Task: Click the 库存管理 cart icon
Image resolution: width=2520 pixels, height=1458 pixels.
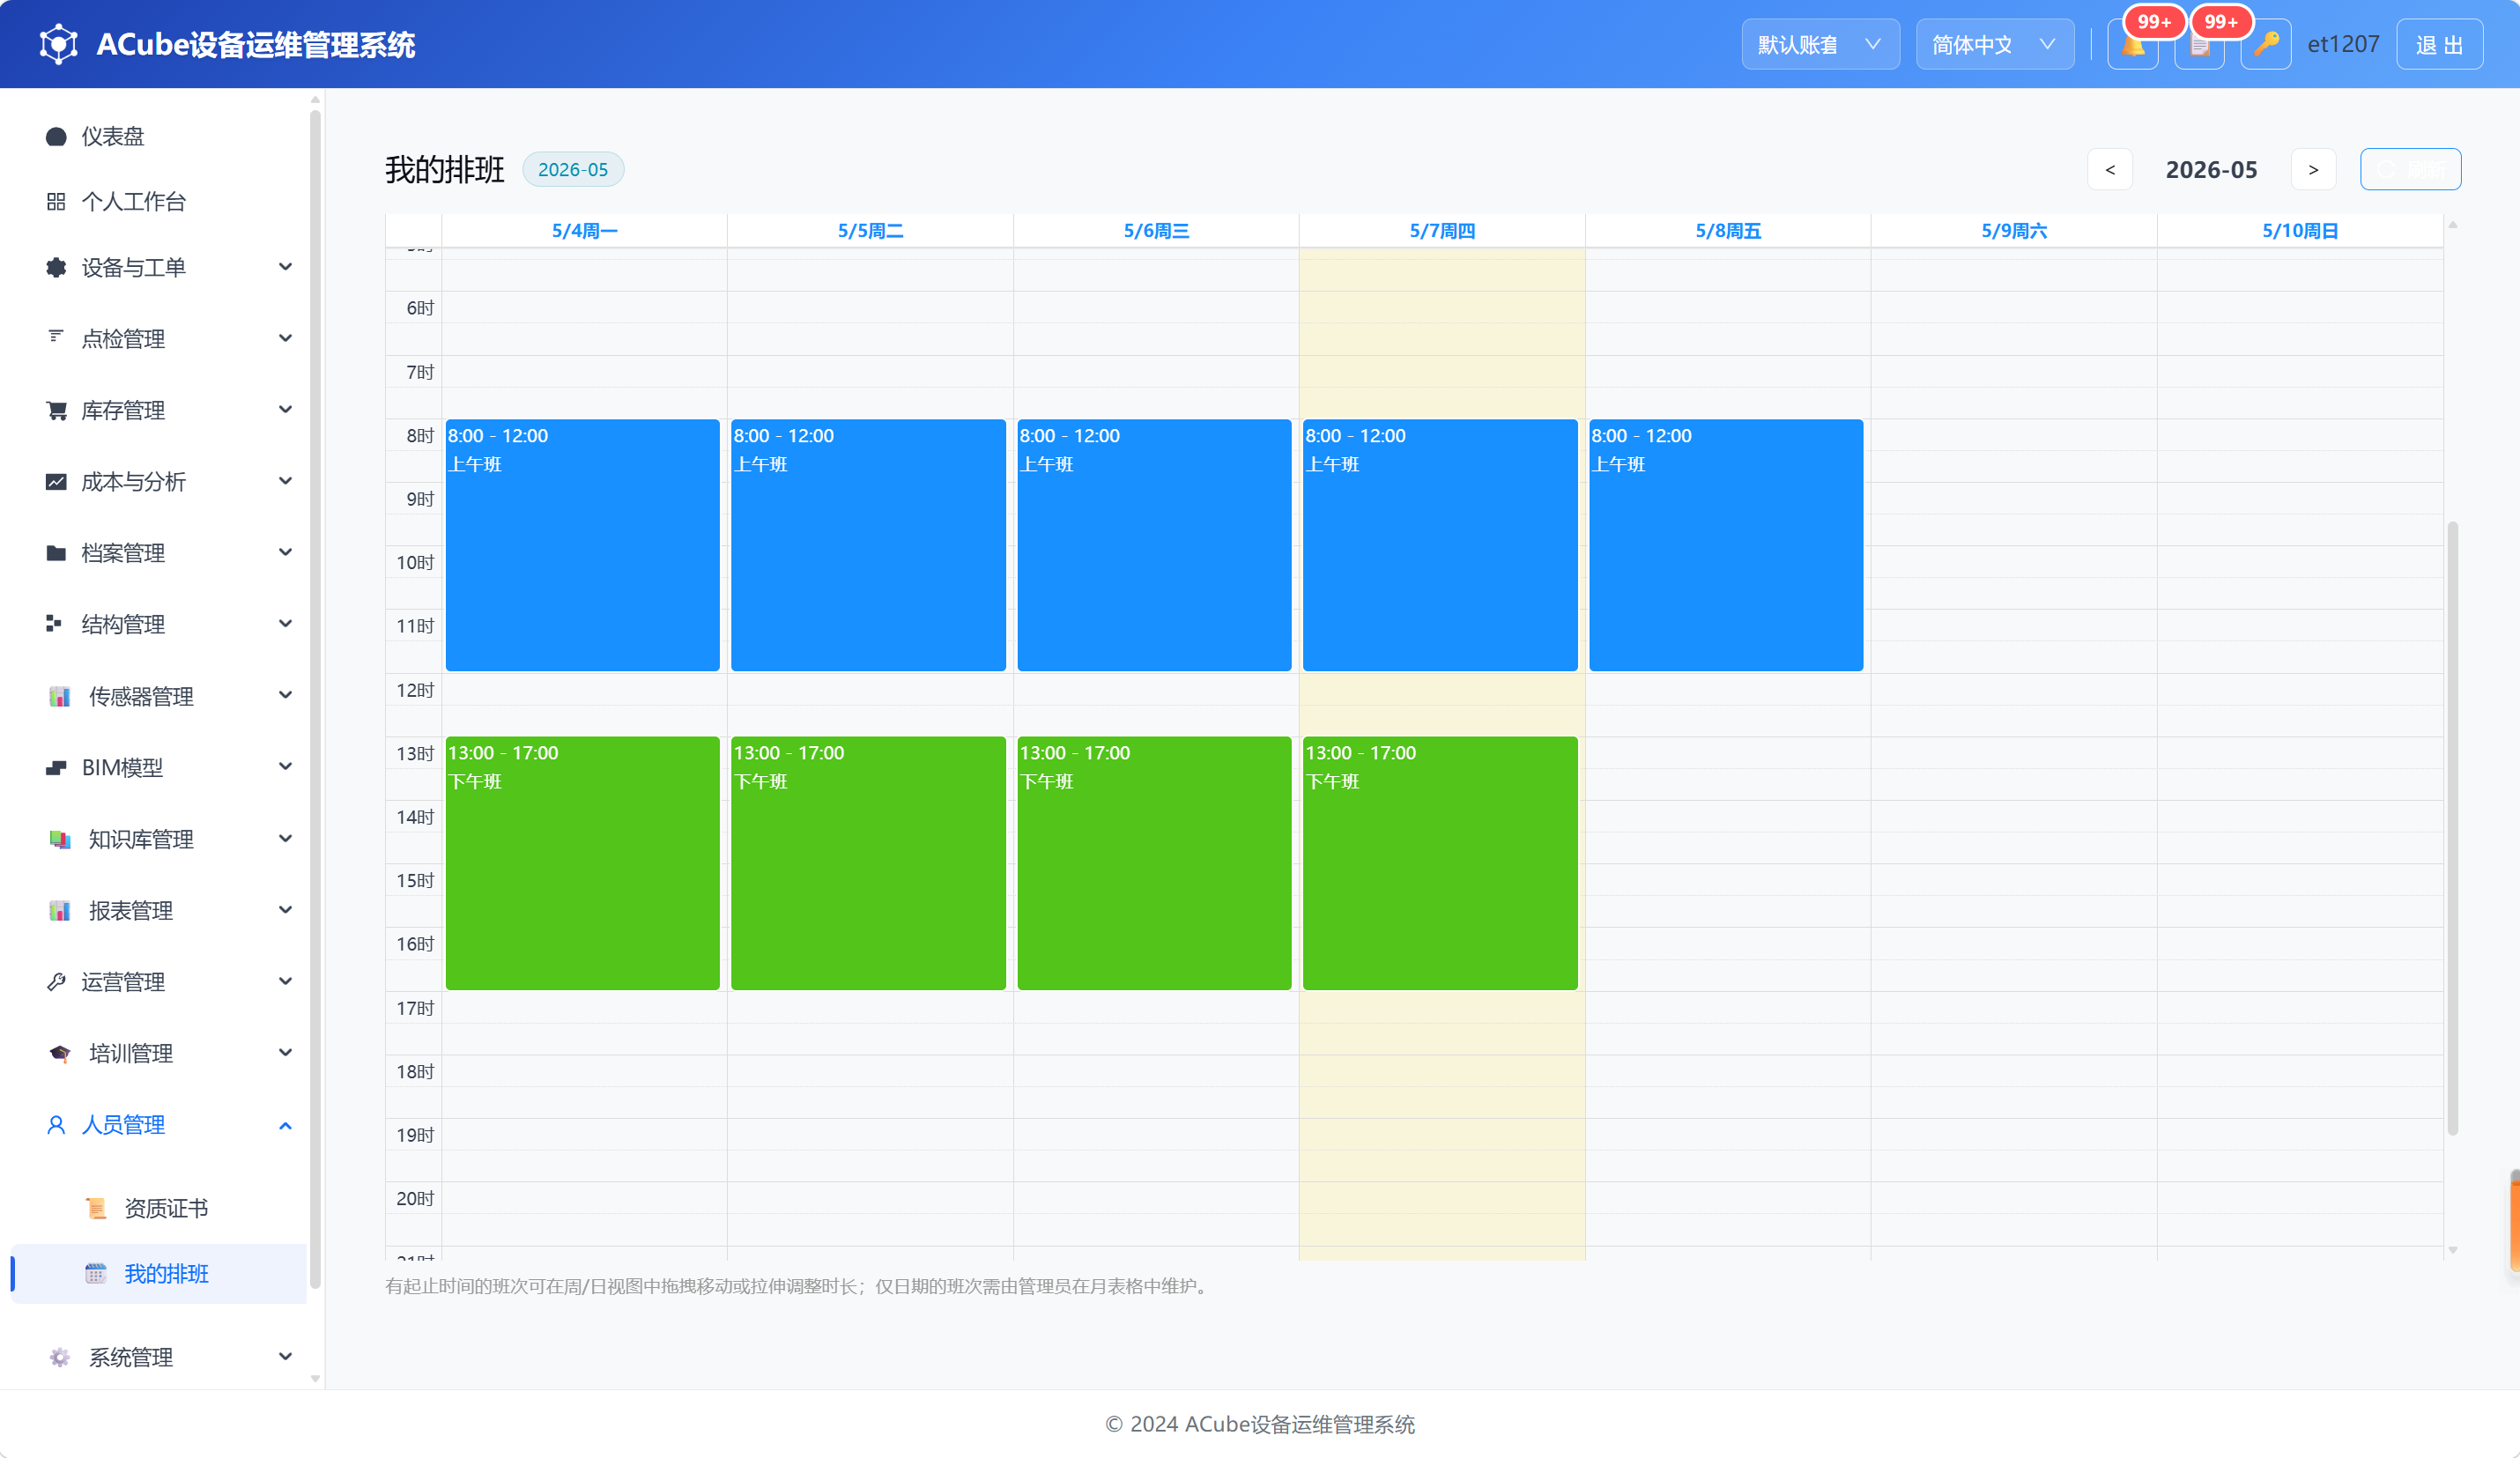Action: point(56,410)
